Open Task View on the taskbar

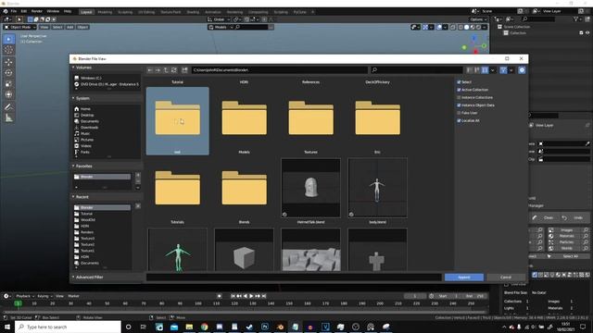pos(144,327)
